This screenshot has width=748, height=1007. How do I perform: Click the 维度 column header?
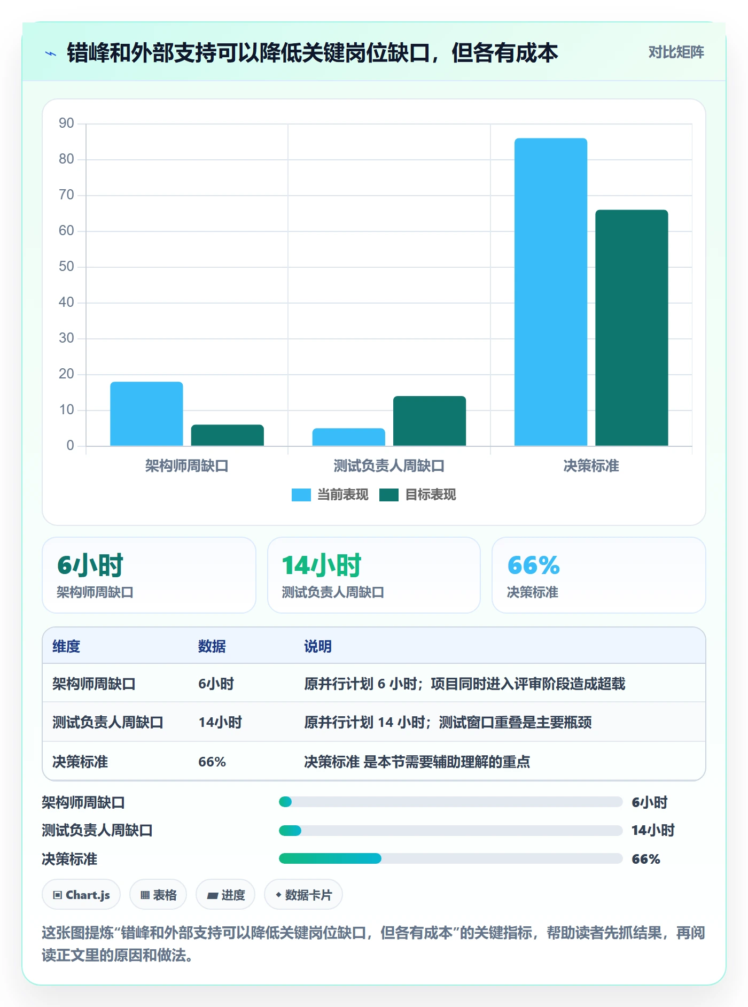point(66,646)
